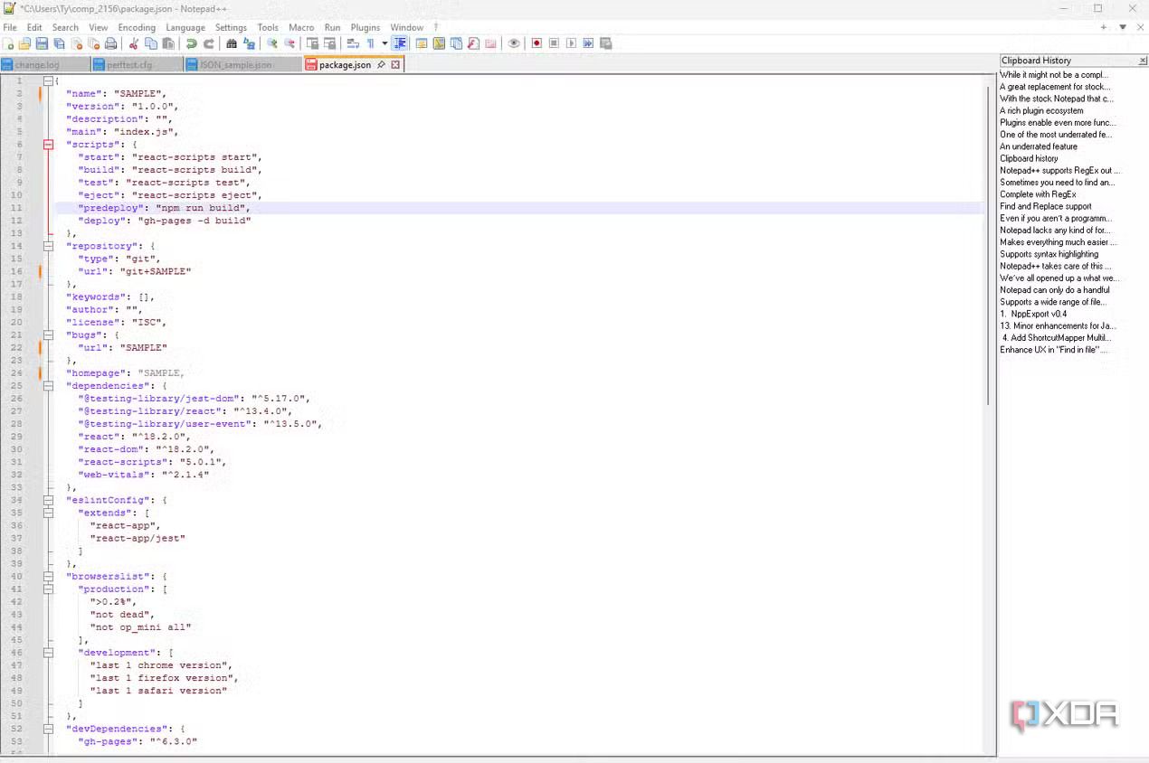
Task: Click the Zoom Out toolbar icon
Action: pos(290,43)
